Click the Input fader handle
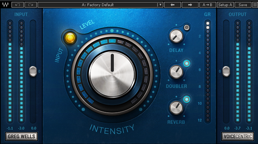 pyautogui.click(x=33, y=71)
